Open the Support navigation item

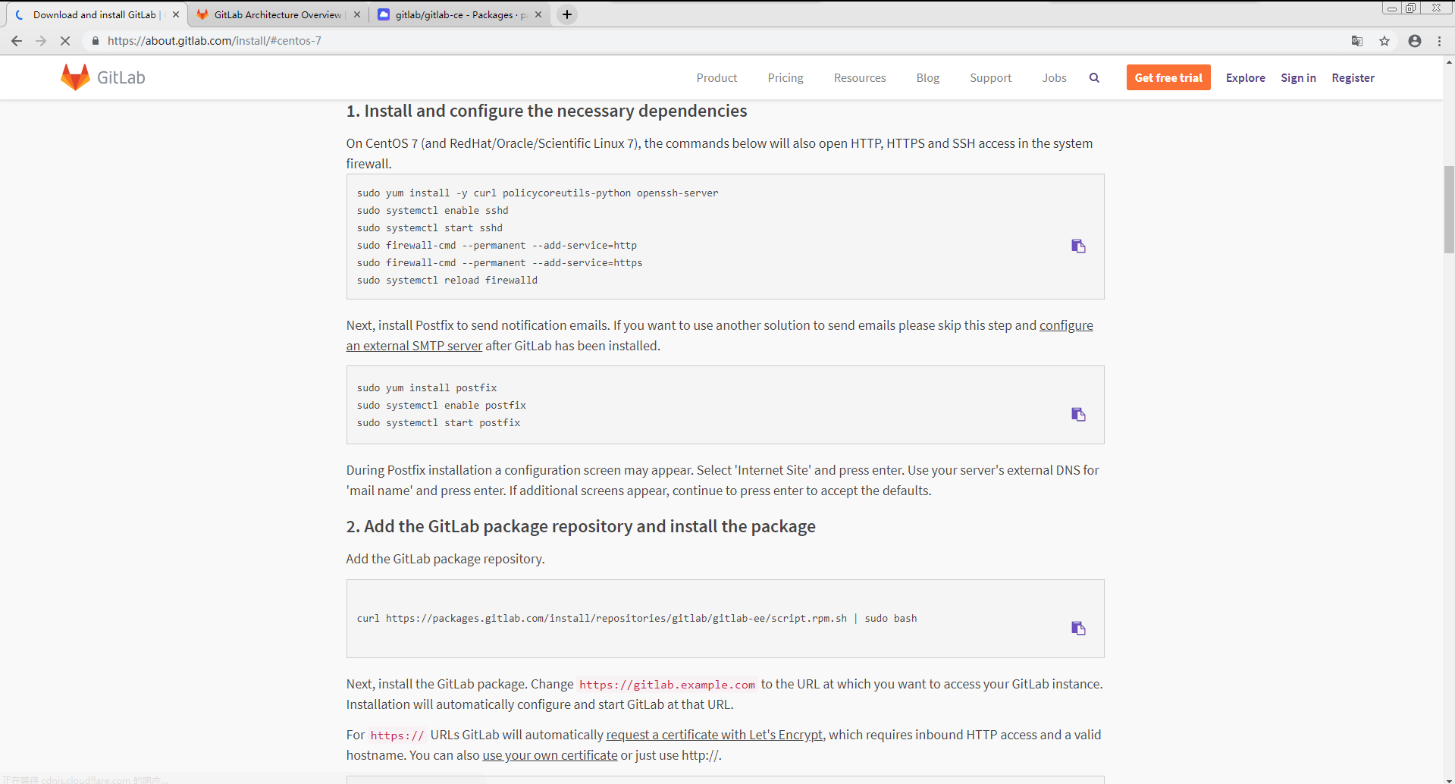tap(990, 77)
